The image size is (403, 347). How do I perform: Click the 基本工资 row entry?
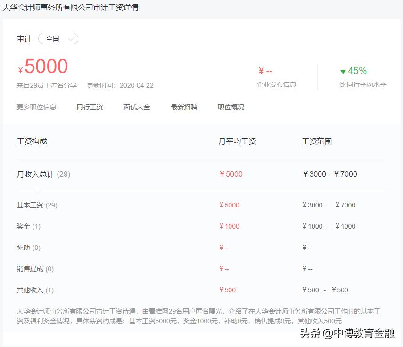click(x=33, y=205)
